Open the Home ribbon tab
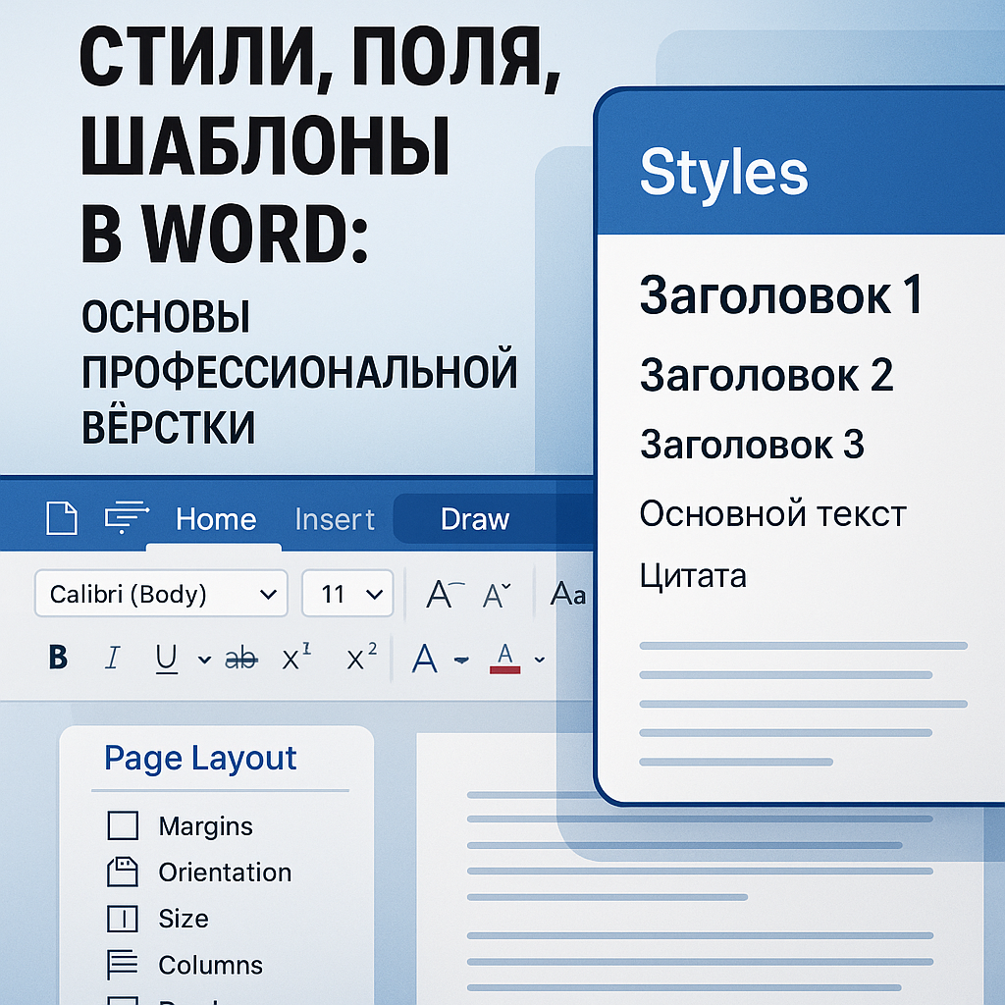Viewport: 1005px width, 1005px height. 216,519
